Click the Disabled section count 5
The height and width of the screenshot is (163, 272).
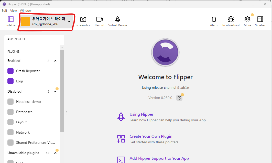48,92
